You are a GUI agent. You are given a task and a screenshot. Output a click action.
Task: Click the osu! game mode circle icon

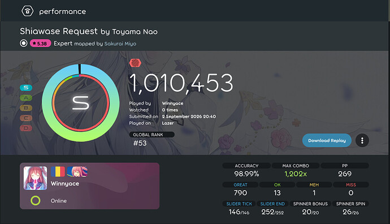tap(24, 44)
